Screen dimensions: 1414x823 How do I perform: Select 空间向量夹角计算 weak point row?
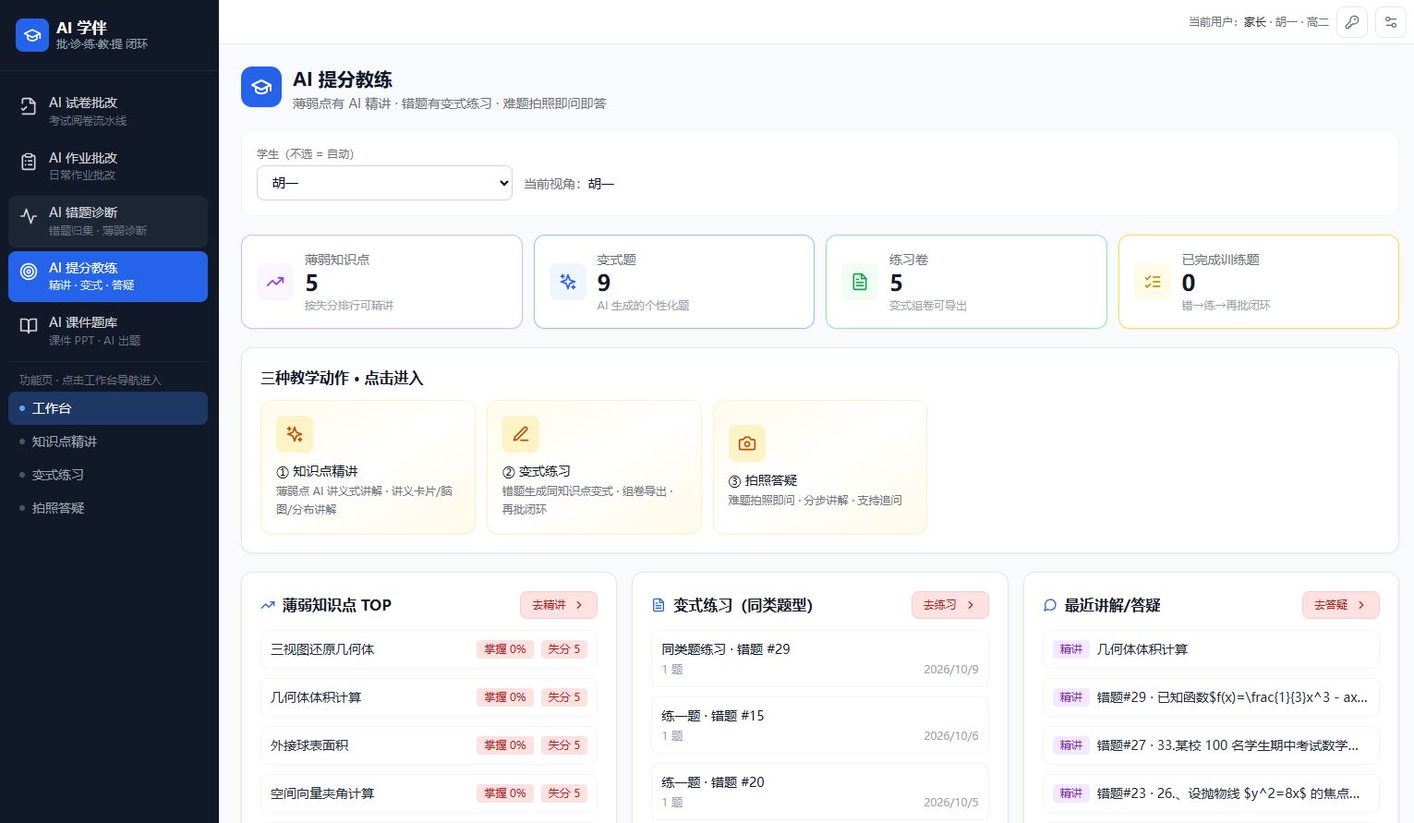pos(429,793)
